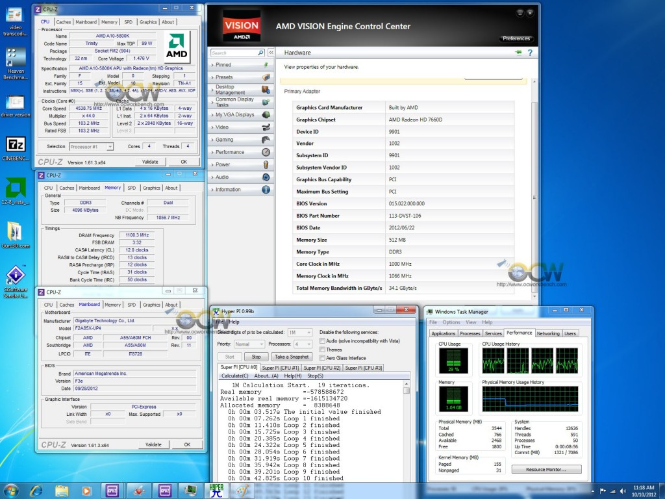Screen dimensions: 665x499
Task: Open the Windows Start menu orb
Action: tap(11, 491)
